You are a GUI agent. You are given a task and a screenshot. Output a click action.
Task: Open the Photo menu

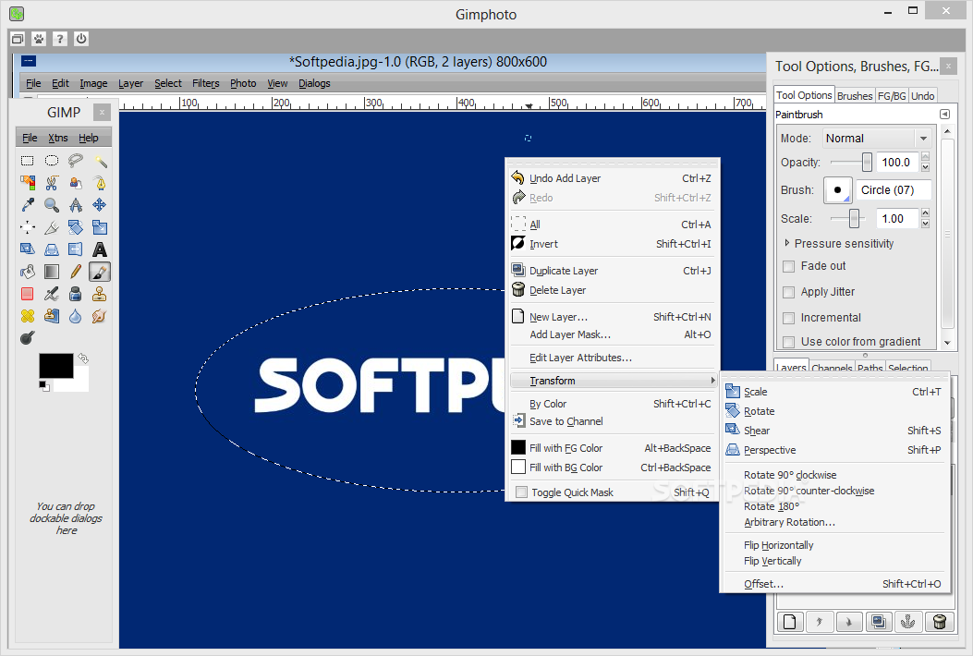[243, 83]
